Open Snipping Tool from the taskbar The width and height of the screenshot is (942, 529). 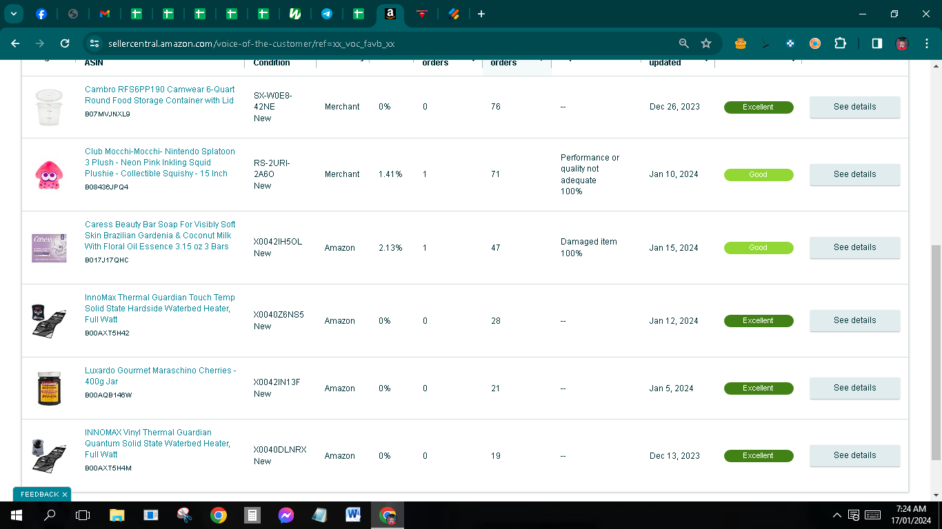[184, 515]
